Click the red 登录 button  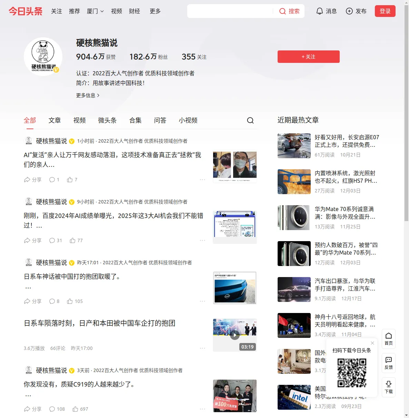point(385,11)
